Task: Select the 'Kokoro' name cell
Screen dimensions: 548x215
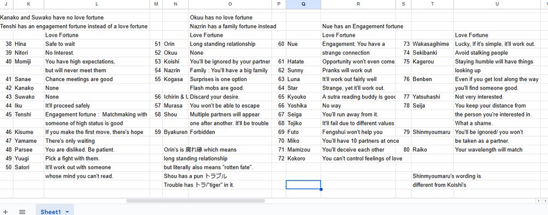Action: click(x=303, y=159)
